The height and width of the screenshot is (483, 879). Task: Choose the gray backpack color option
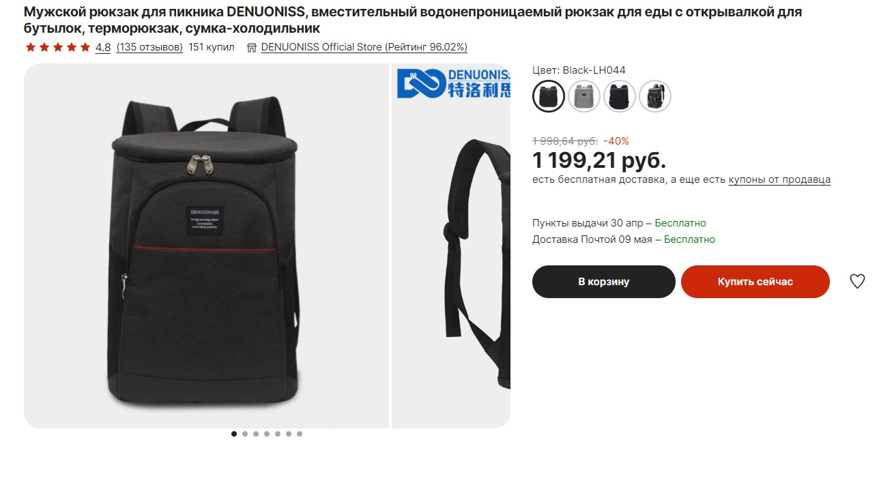[x=584, y=96]
